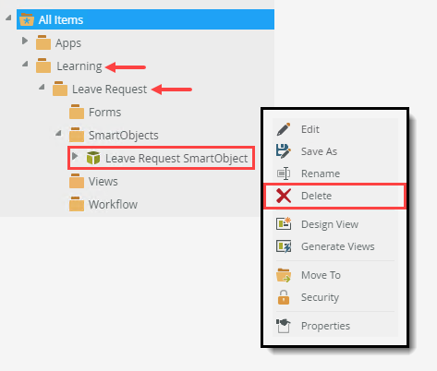The width and height of the screenshot is (437, 371).
Task: Click the Design View icon
Action: tap(284, 223)
